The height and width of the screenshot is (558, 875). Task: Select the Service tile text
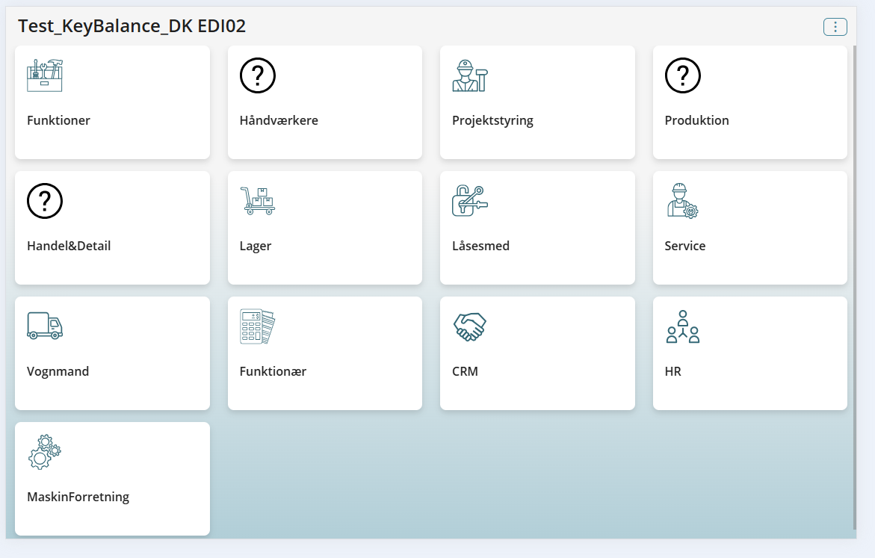pyautogui.click(x=684, y=246)
